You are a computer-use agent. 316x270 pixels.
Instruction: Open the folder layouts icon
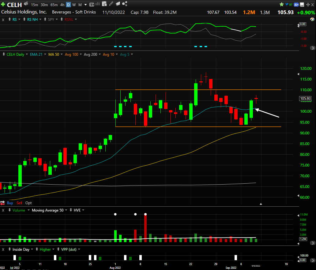pyautogui.click(x=118, y=4)
